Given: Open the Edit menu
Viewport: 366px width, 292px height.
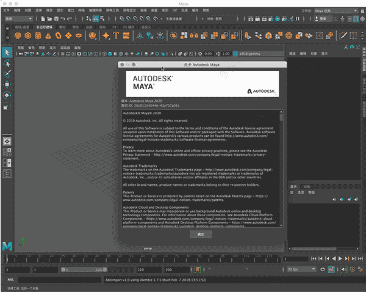Looking at the screenshot, I should pyautogui.click(x=17, y=10).
